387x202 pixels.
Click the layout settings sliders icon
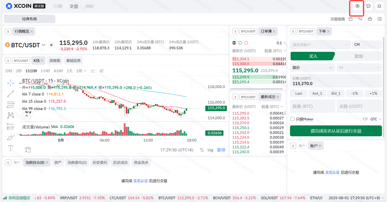360,19
